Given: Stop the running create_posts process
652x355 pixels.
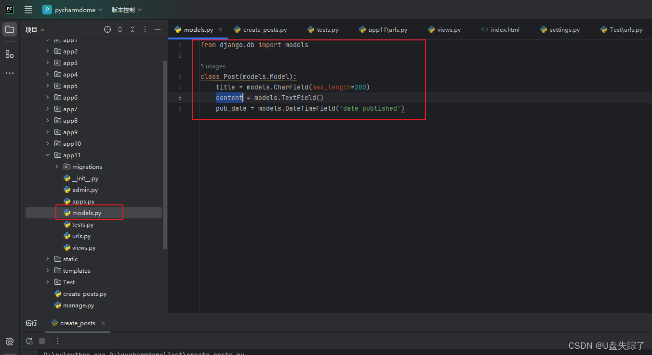Looking at the screenshot, I should pyautogui.click(x=41, y=341).
